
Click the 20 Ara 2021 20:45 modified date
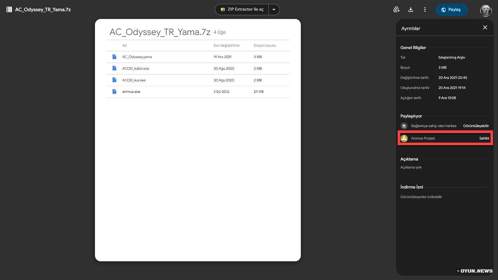click(x=453, y=78)
